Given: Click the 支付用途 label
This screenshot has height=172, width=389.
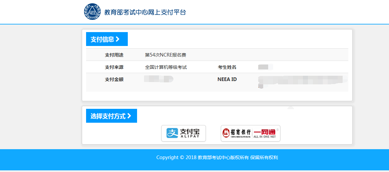Looking at the screenshot, I should (x=114, y=55).
